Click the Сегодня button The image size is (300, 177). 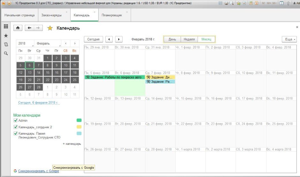point(94,39)
